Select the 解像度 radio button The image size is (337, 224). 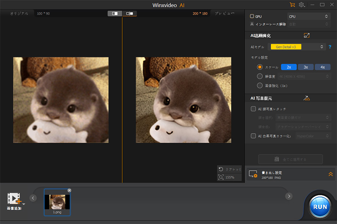tap(260, 76)
